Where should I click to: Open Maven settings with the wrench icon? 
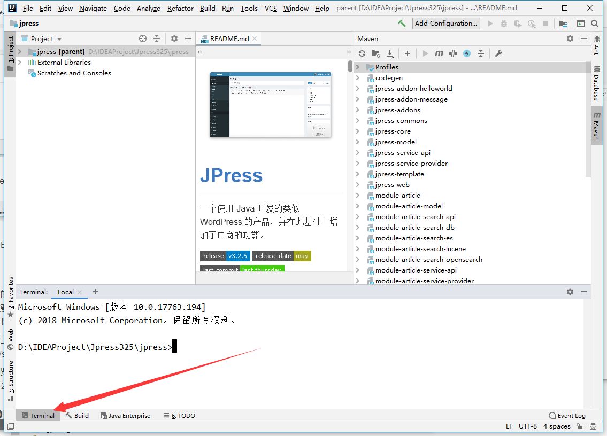point(500,53)
